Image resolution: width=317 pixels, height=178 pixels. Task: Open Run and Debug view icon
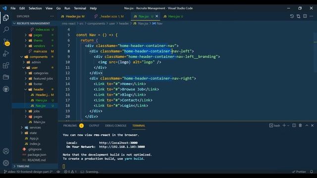click(x=6, y=53)
